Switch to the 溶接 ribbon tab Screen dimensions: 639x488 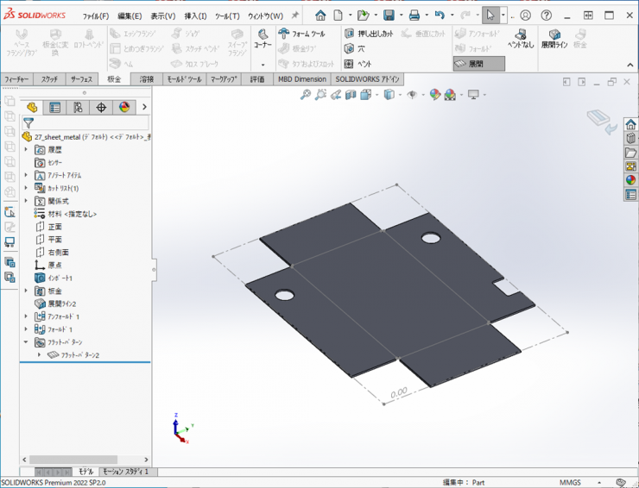click(x=145, y=78)
